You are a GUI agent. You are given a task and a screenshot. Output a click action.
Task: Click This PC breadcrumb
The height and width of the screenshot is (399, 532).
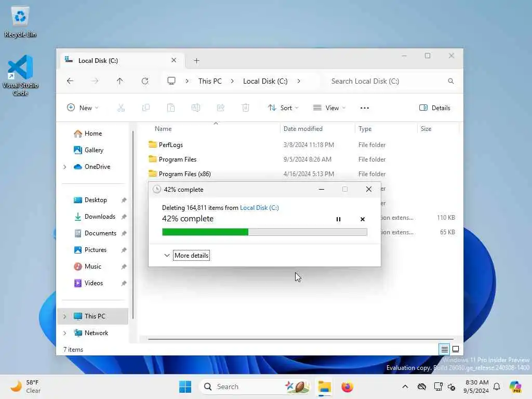pos(210,81)
